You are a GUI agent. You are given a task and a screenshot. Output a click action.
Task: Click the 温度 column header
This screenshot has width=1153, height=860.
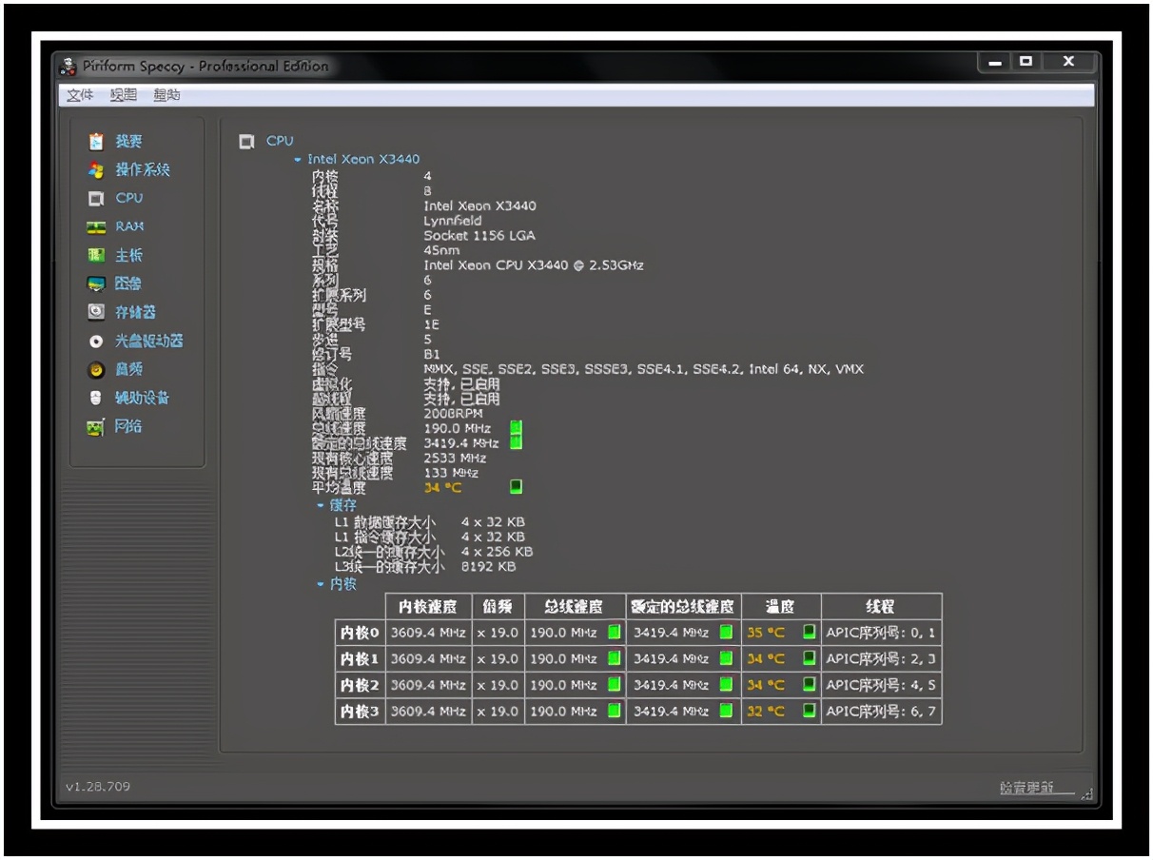pyautogui.click(x=780, y=606)
